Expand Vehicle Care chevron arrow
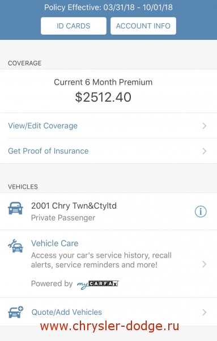Screen dimensions: 217x341 (x=204, y=264)
